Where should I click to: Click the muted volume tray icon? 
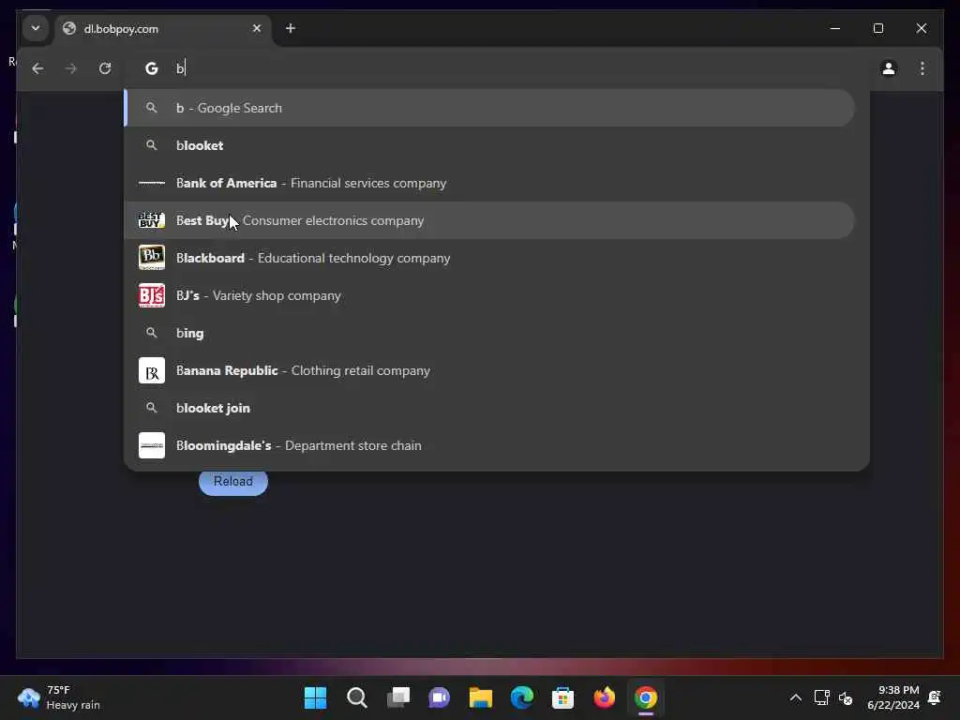tap(846, 697)
